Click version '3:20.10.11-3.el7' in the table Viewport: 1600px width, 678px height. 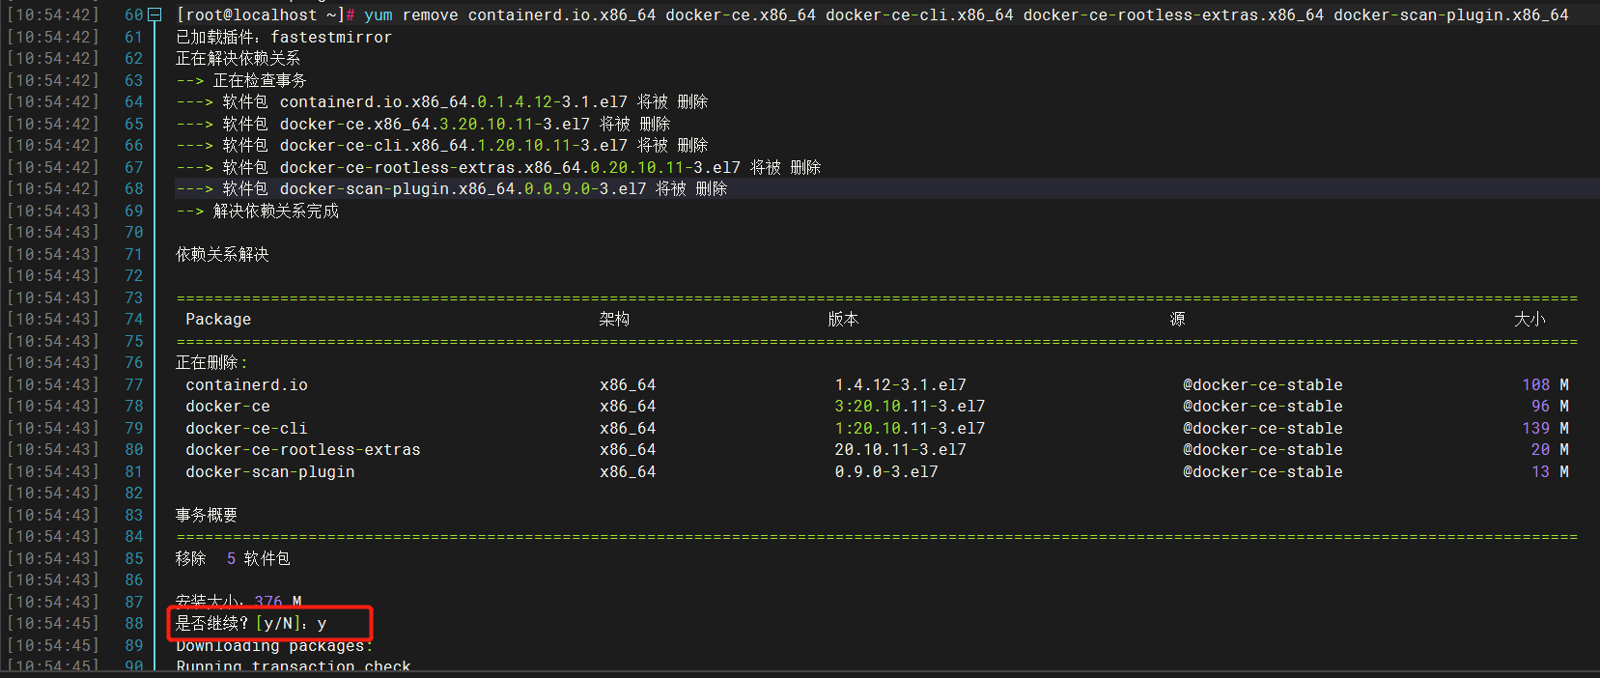click(910, 406)
